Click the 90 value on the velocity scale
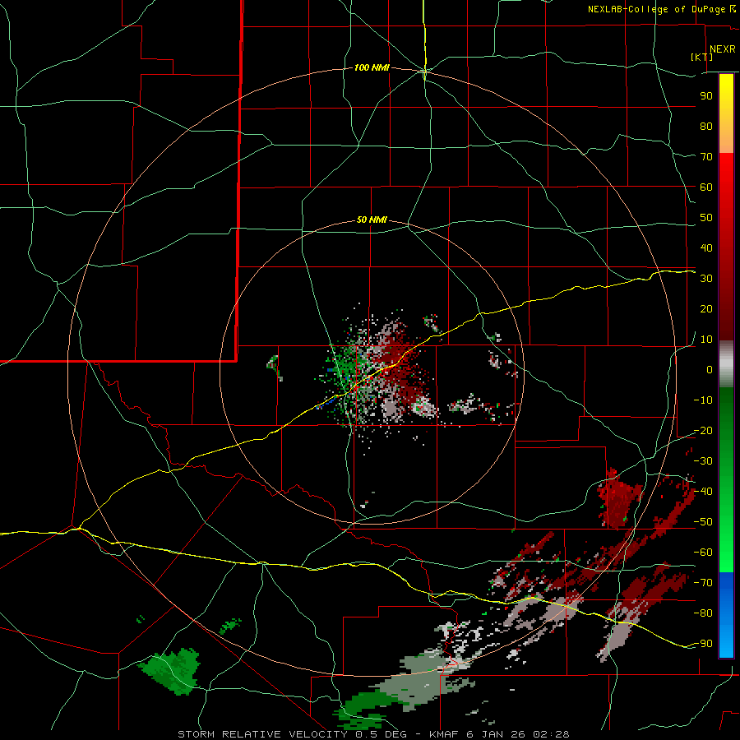Screen dimensions: 740x740 (706, 96)
